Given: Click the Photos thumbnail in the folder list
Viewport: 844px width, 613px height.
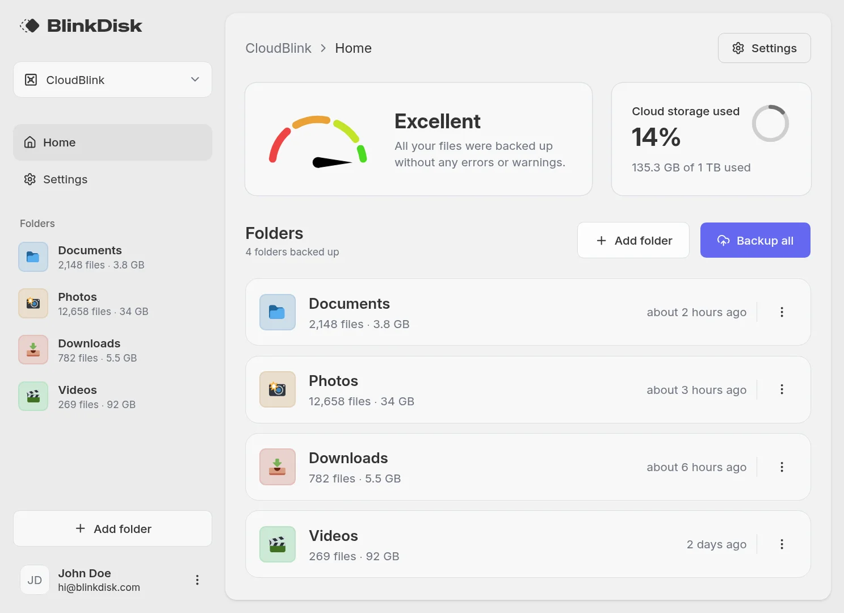Looking at the screenshot, I should tap(277, 389).
